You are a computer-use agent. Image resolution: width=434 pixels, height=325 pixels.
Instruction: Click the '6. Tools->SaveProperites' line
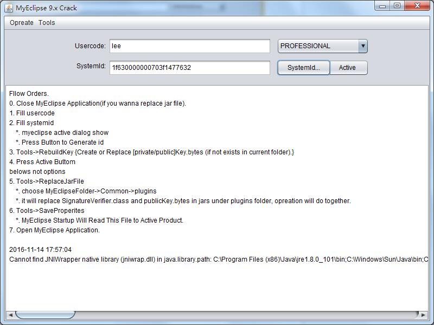(x=47, y=211)
